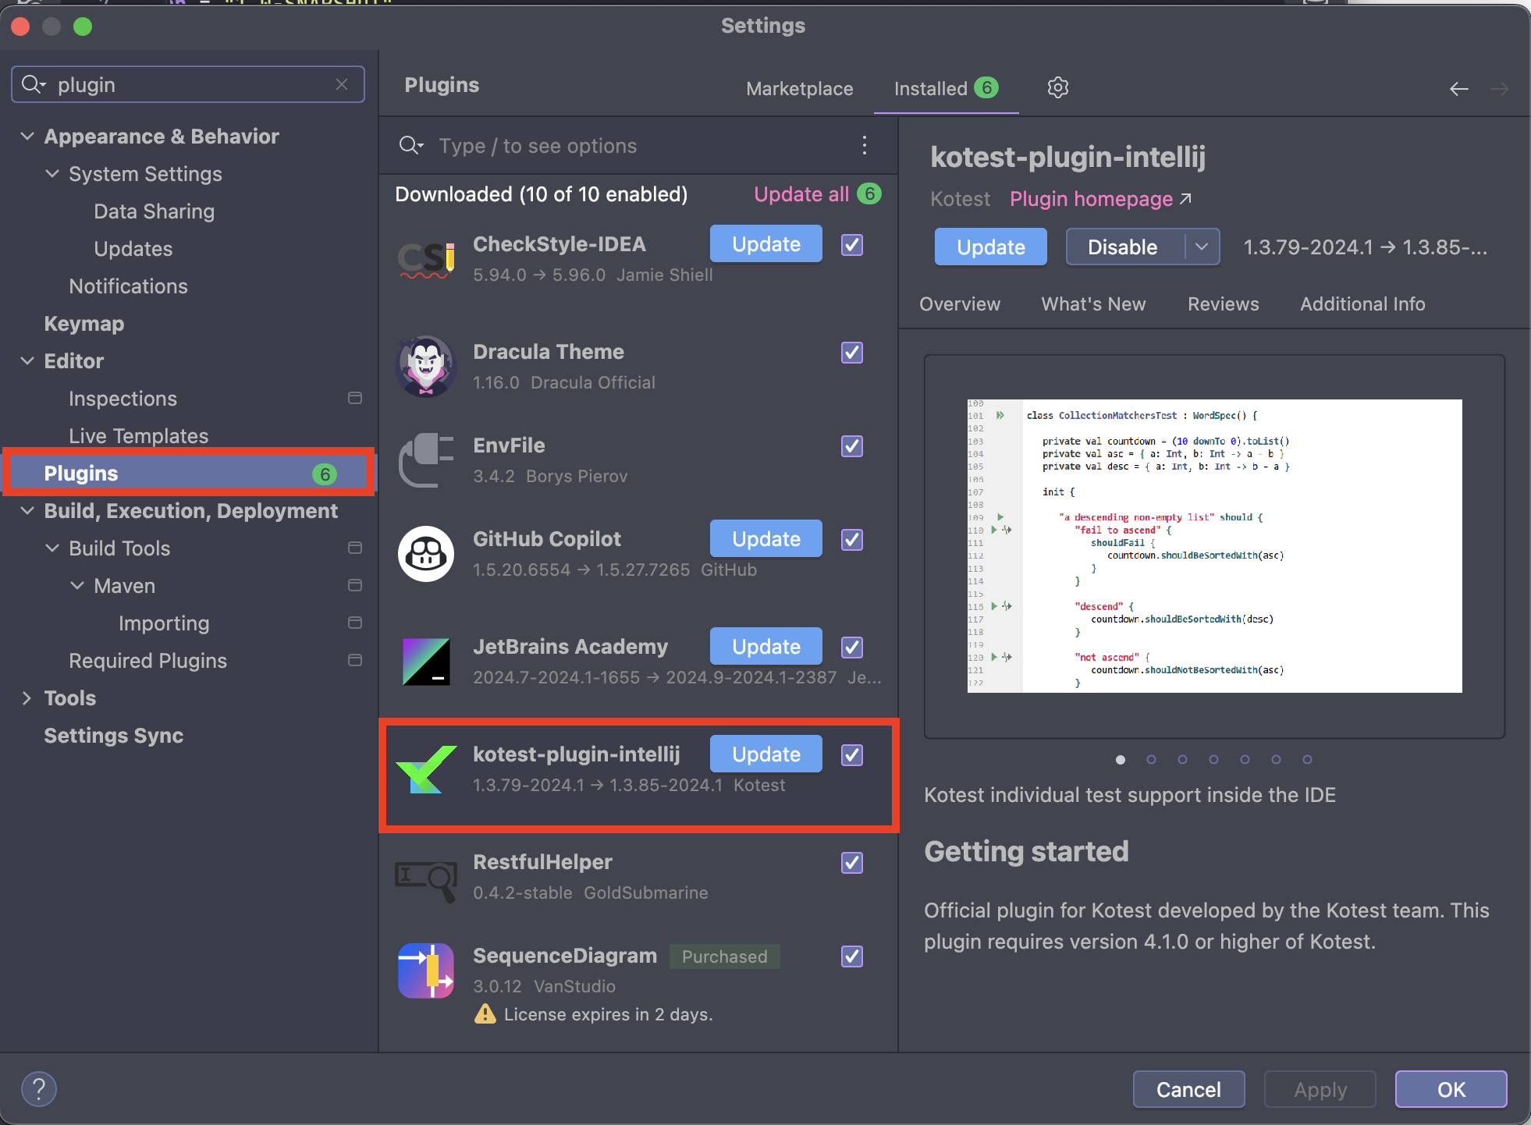This screenshot has width=1531, height=1125.
Task: Update the GitHub Copilot plugin
Action: point(765,539)
